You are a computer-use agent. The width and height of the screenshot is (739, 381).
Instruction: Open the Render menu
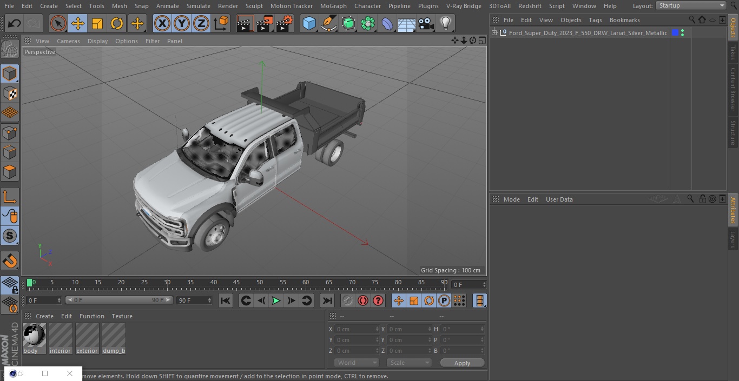point(228,6)
